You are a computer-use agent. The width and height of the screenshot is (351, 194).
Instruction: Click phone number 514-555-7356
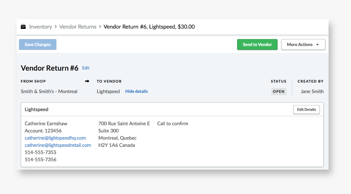40,160
